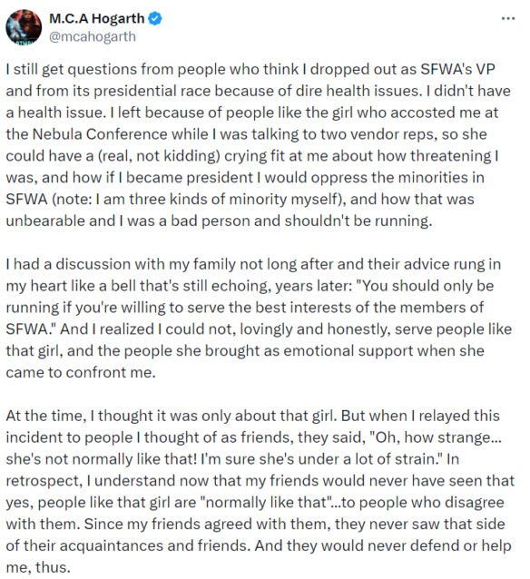The image size is (530, 579).
Task: Click the M.C.A Hogarth display name
Action: tap(97, 18)
